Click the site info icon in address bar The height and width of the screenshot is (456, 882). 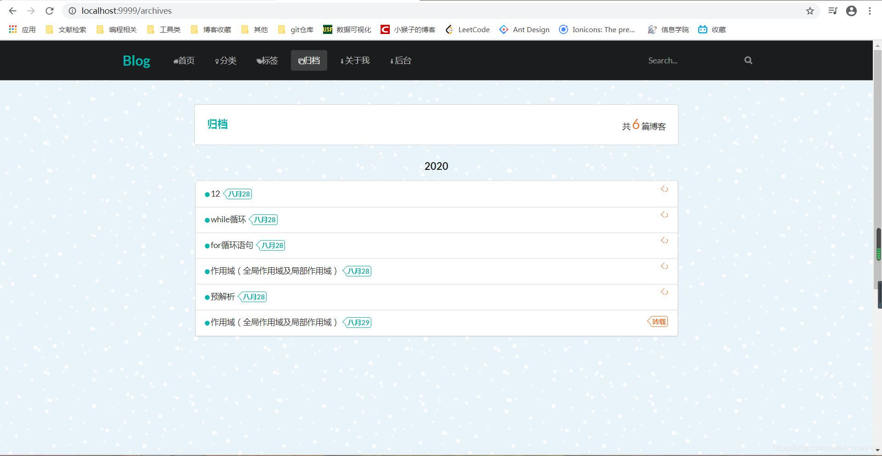(x=72, y=11)
